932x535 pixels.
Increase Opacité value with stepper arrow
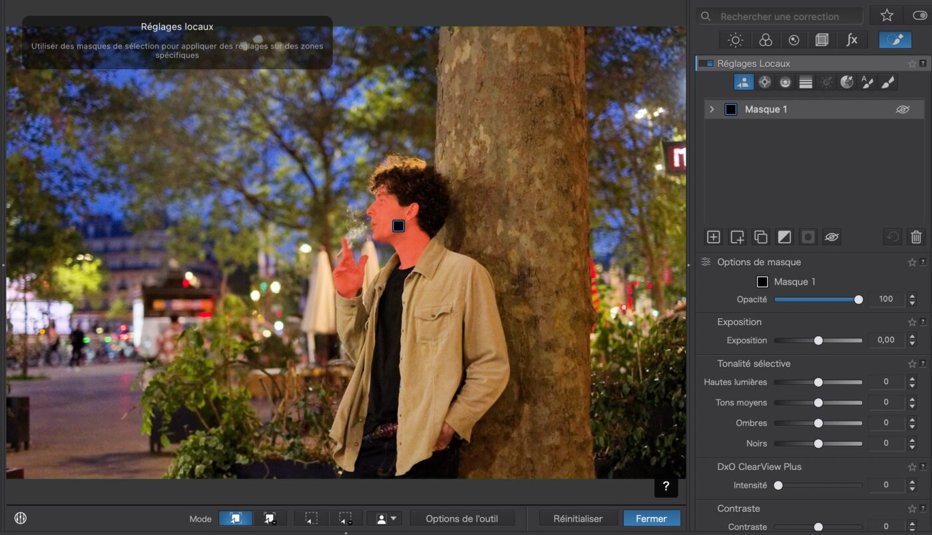click(x=912, y=296)
